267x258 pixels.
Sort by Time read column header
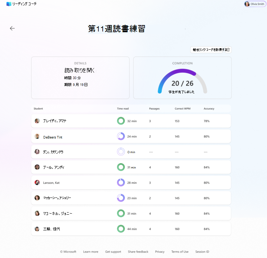click(123, 109)
